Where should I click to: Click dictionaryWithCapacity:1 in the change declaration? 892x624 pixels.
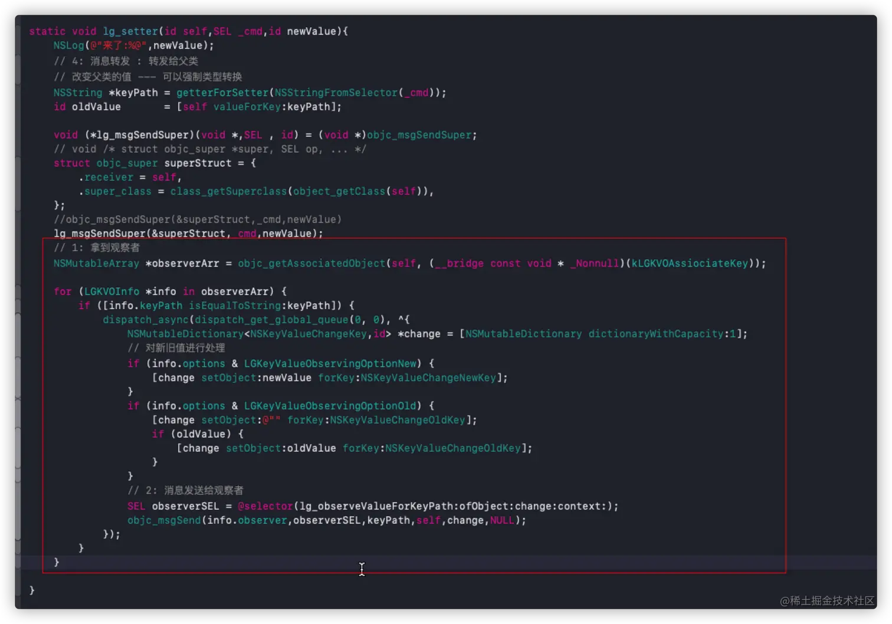click(662, 334)
